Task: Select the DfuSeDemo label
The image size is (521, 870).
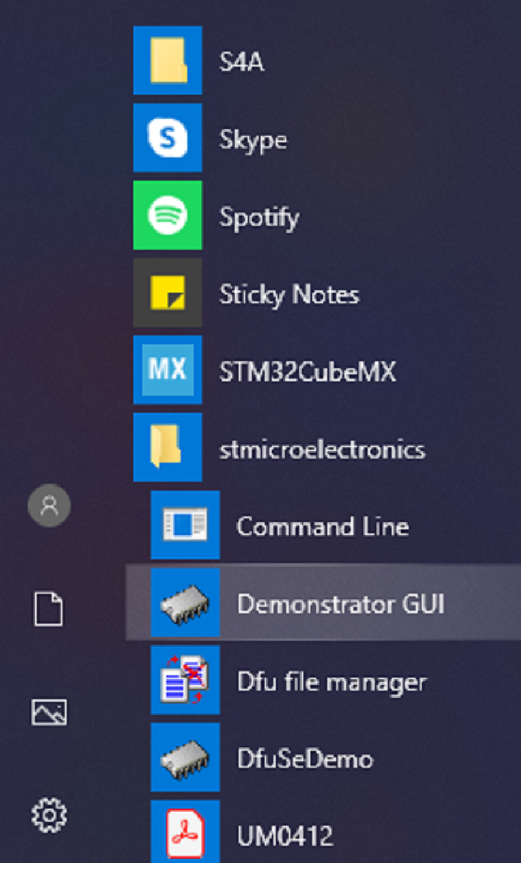Action: coord(305,759)
